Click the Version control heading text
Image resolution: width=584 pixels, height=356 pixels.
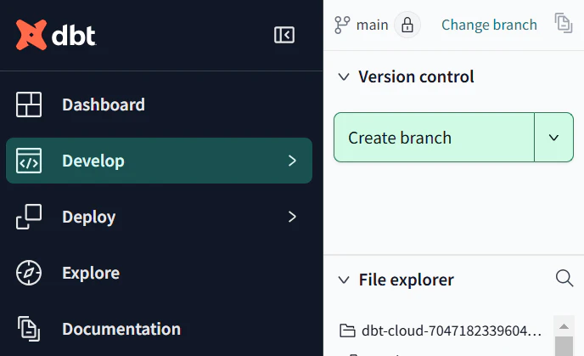coord(416,76)
